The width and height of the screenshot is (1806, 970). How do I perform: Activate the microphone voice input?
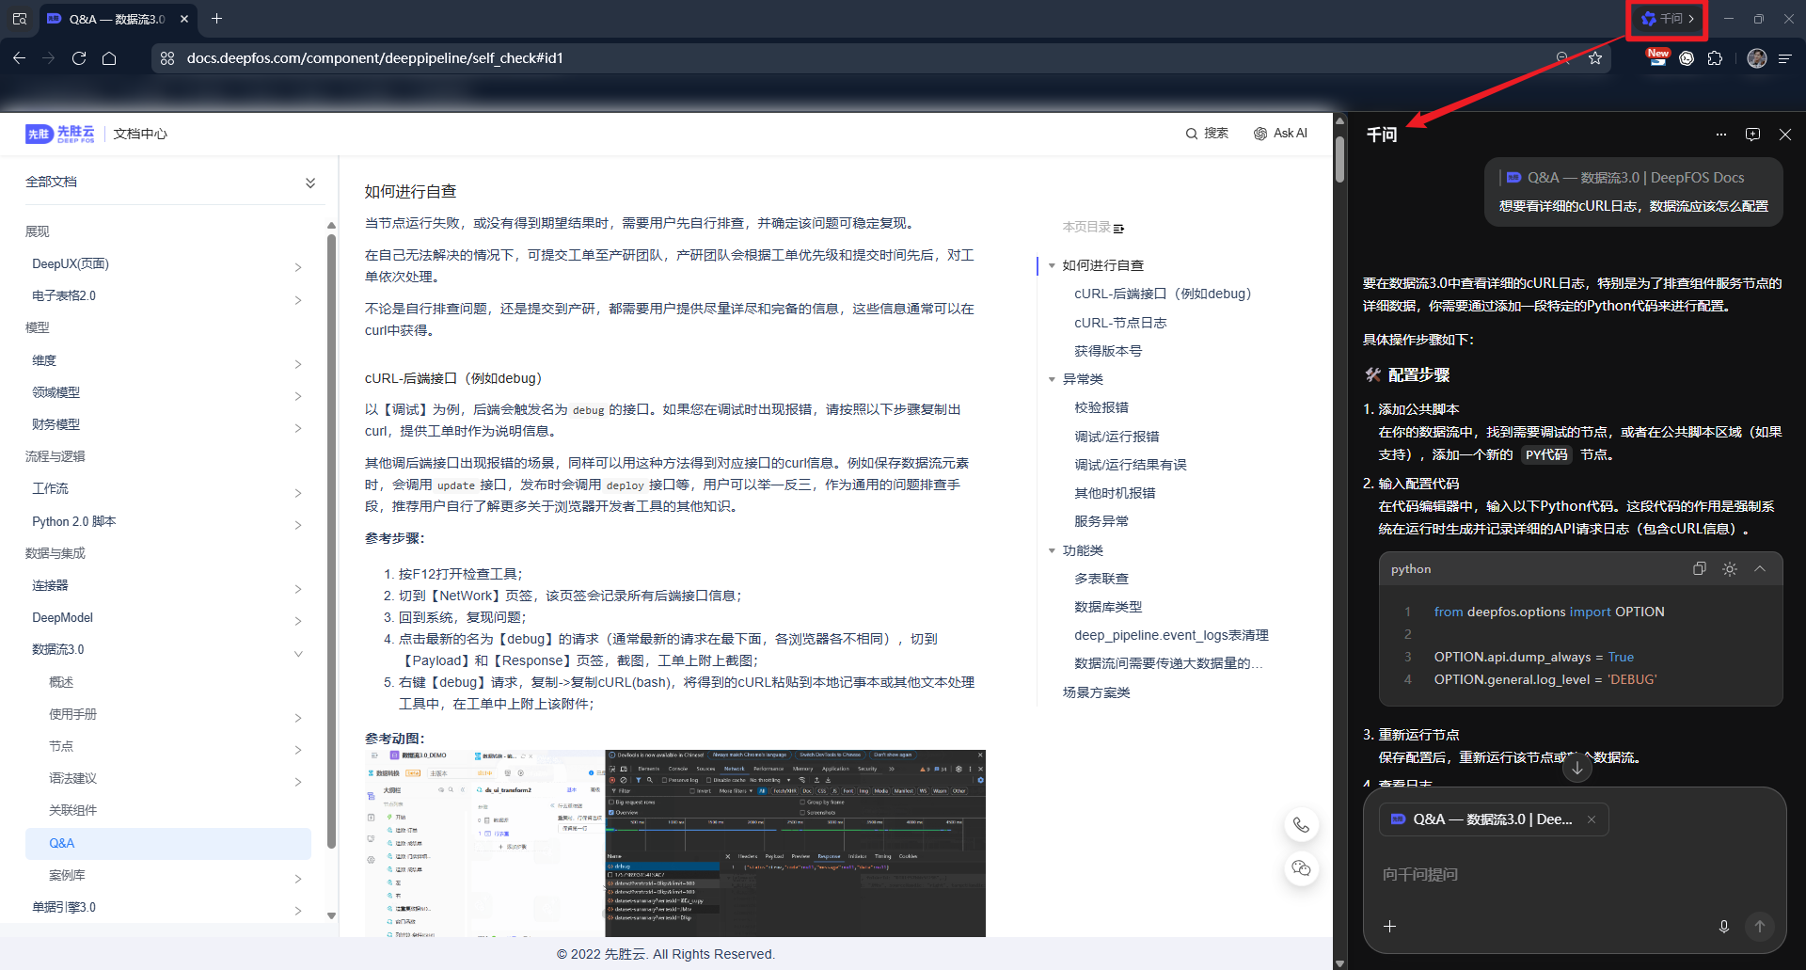tap(1724, 927)
